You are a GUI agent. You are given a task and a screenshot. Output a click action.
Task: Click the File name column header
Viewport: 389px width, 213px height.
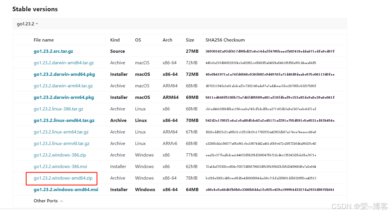coord(44,40)
